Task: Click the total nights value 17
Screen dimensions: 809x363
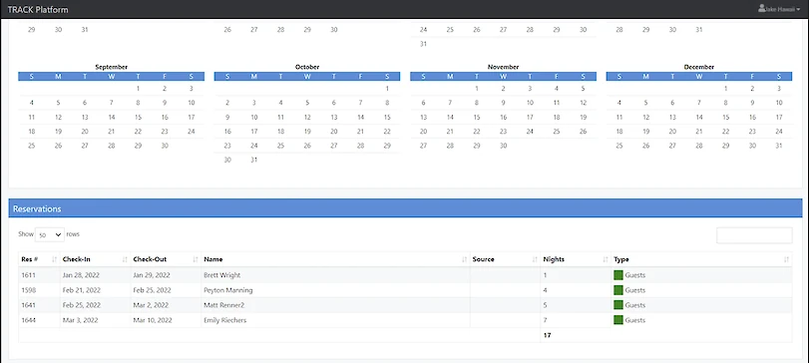Action: coord(547,335)
